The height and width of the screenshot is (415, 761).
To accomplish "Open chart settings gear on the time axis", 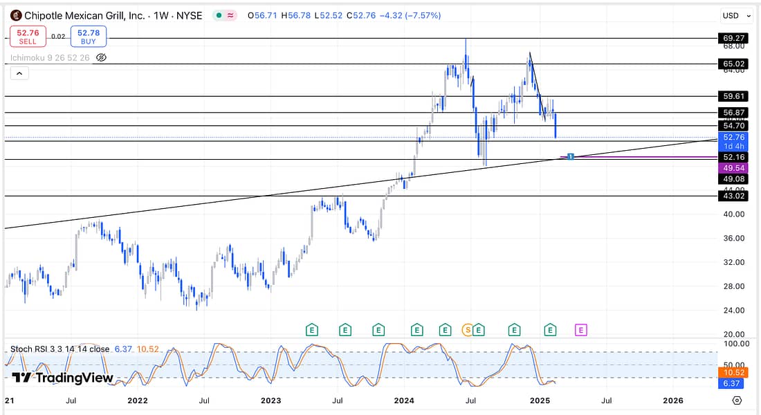I will tap(737, 400).
